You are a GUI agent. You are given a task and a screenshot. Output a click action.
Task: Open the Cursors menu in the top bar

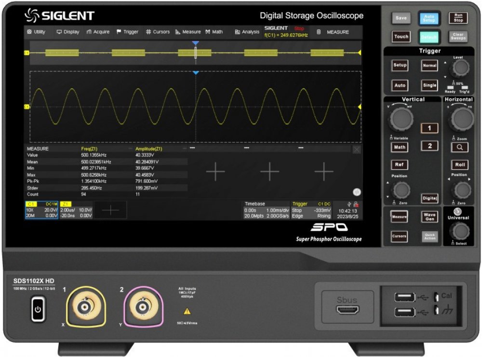(158, 32)
